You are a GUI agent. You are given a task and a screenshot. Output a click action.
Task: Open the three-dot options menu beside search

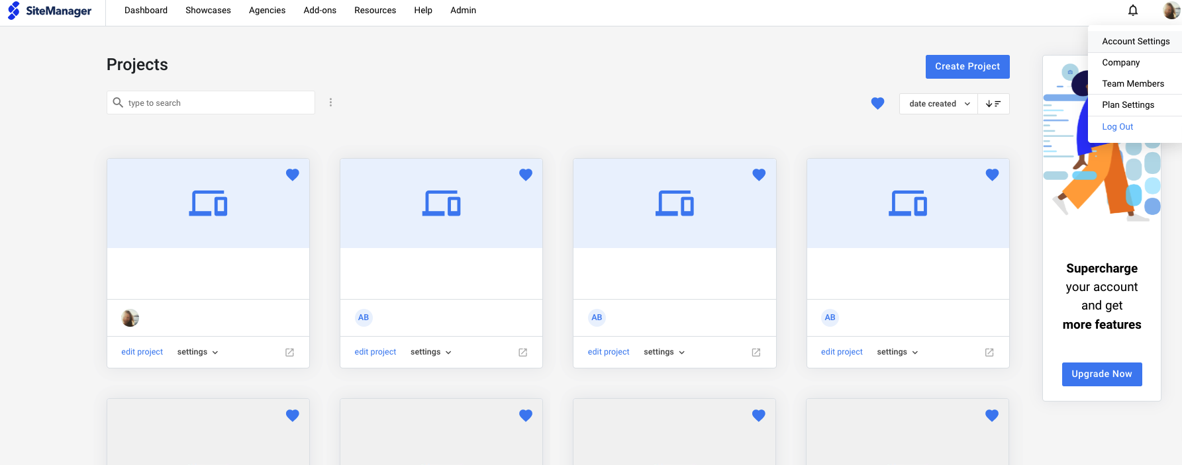tap(330, 103)
